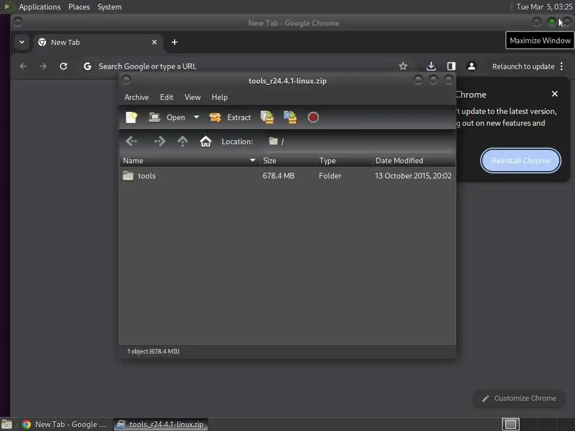This screenshot has height=431, width=575.
Task: Click the Location path field
Action: click(358, 141)
